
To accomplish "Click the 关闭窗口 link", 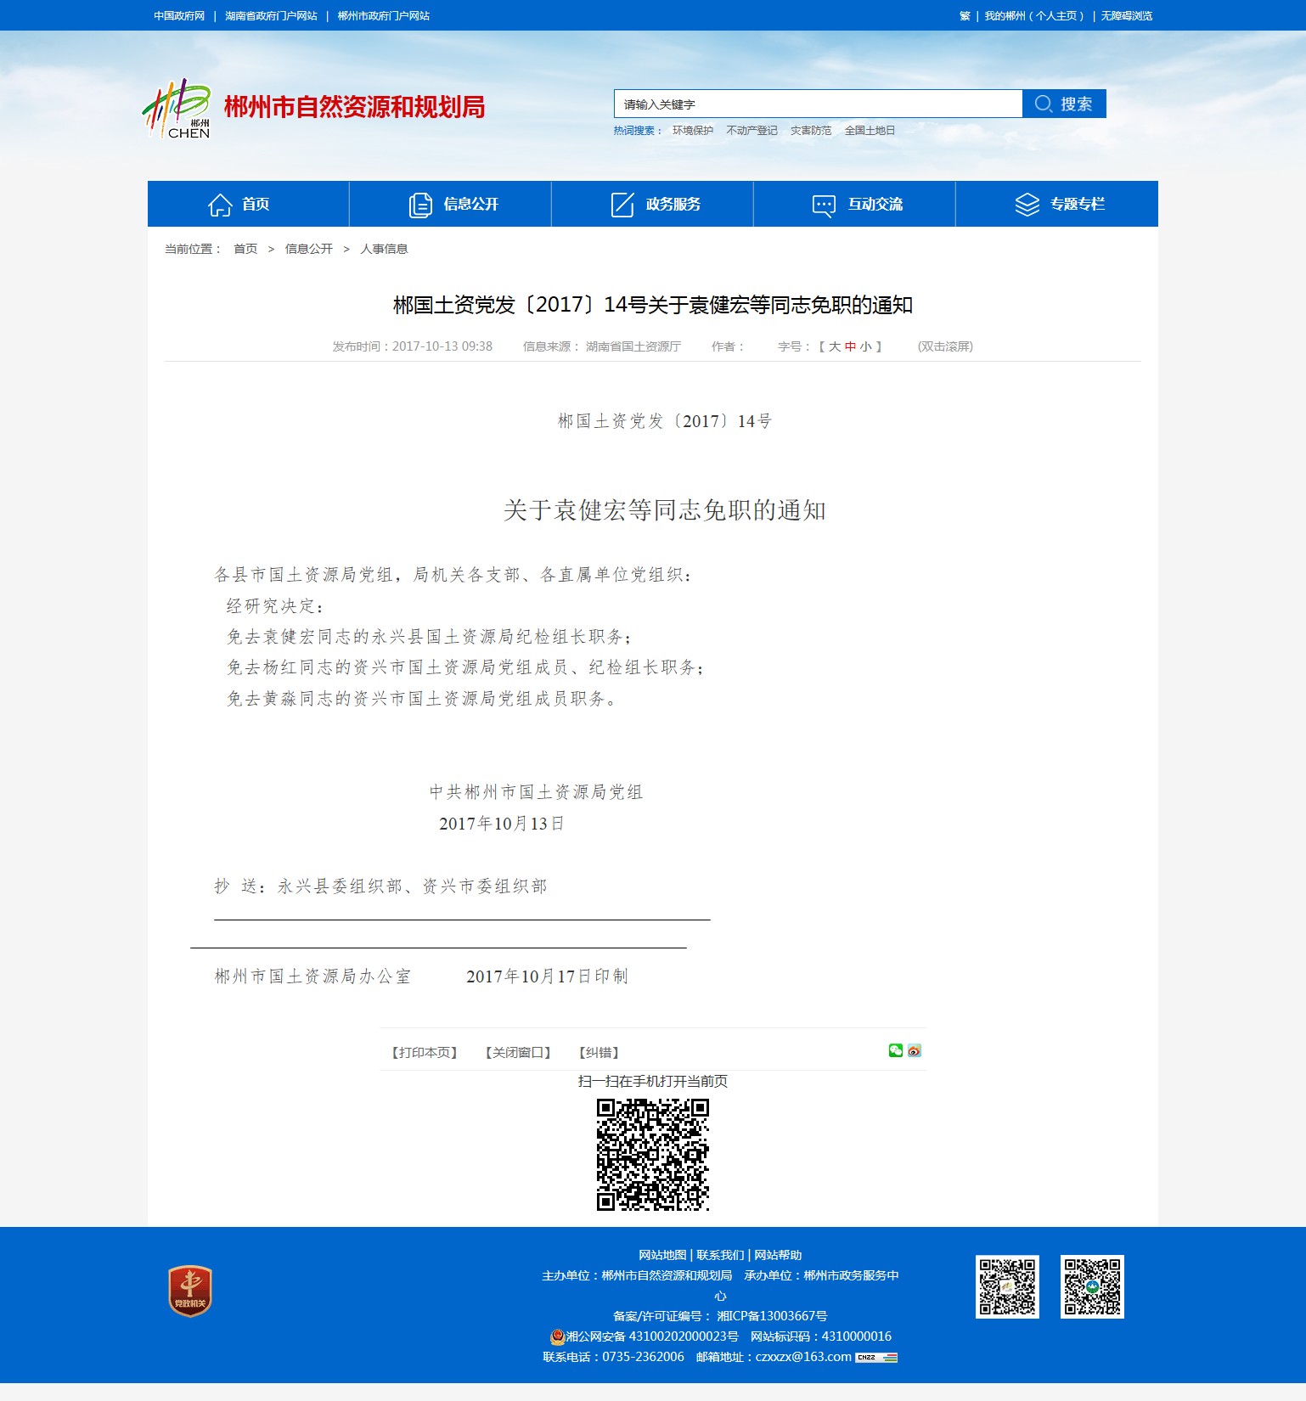I will click(517, 1053).
